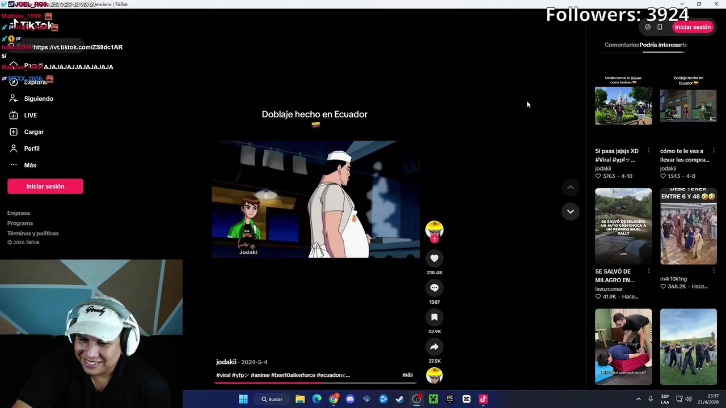Image resolution: width=726 pixels, height=408 pixels.
Task: Open the back massage video thumbnail
Action: [x=623, y=347]
